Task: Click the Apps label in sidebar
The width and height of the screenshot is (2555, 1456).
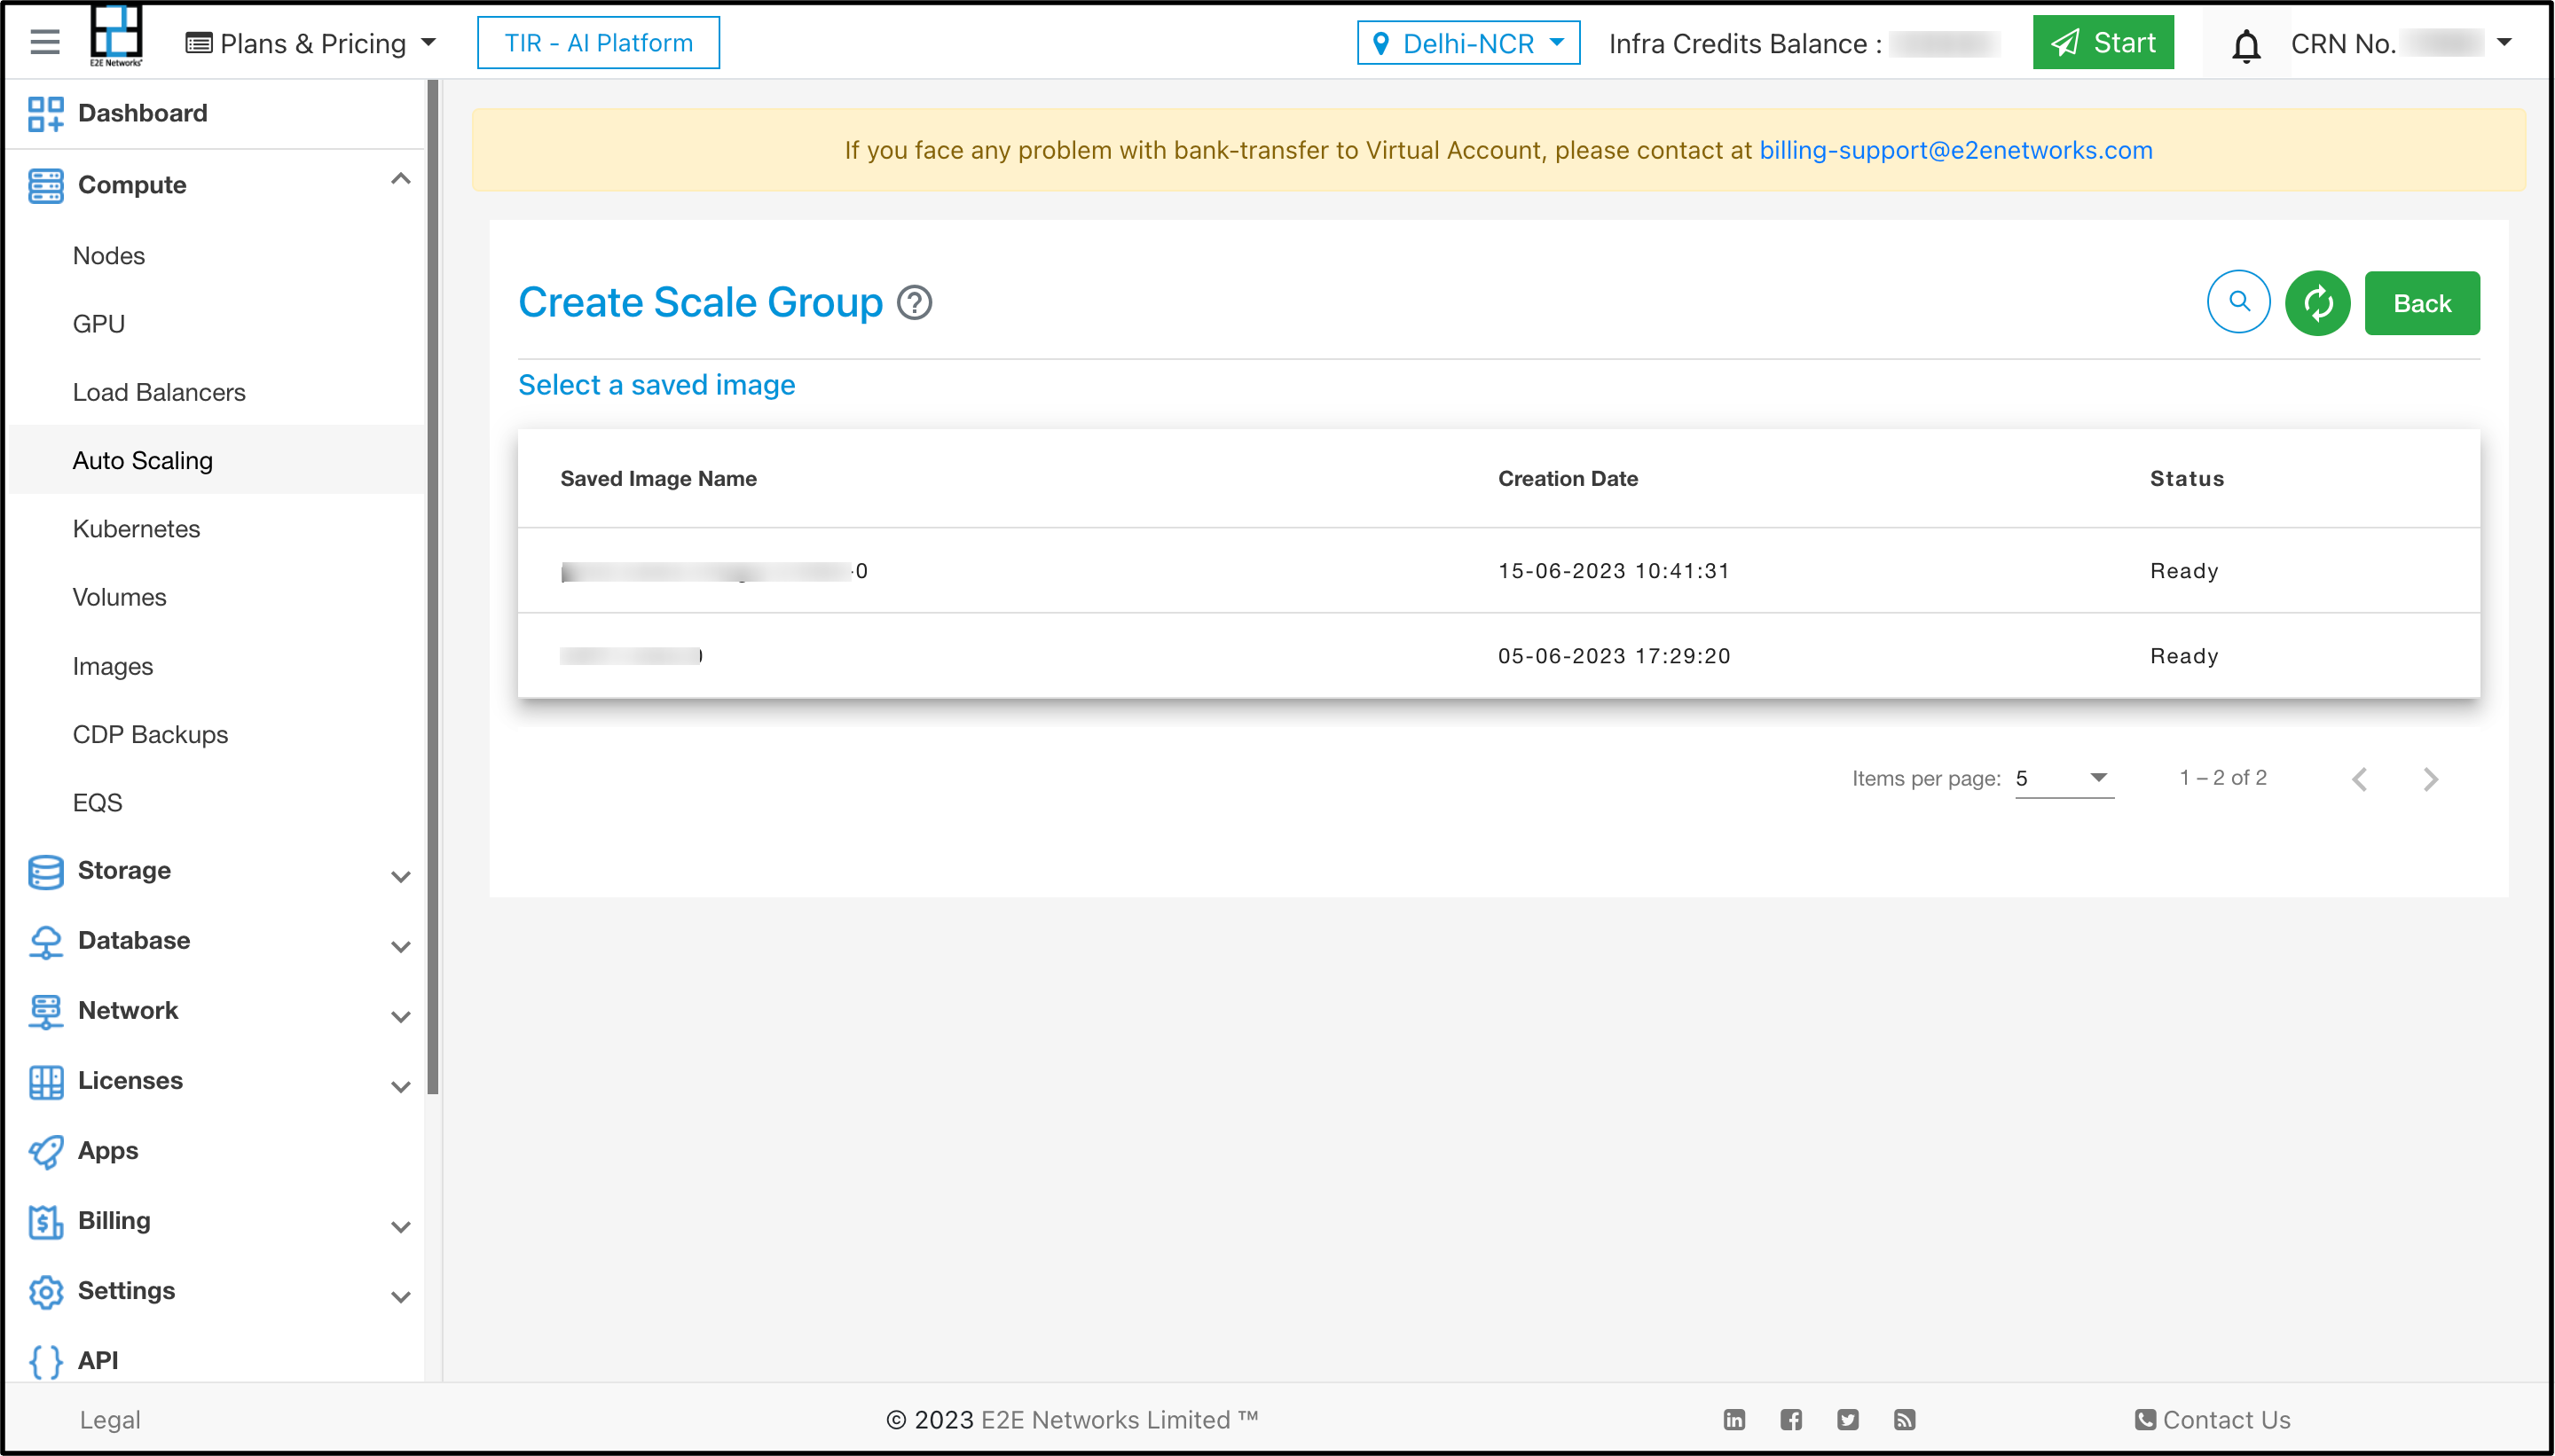Action: (108, 1151)
